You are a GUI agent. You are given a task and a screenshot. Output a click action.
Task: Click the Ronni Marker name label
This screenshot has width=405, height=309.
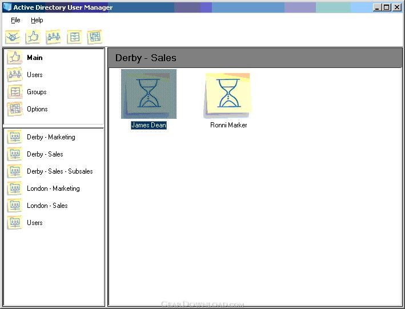228,125
